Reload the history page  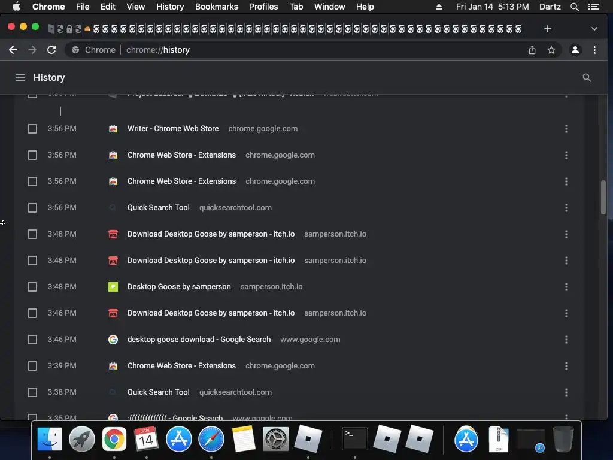51,50
